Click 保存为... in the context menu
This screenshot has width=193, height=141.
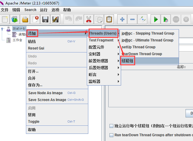tap(57, 85)
